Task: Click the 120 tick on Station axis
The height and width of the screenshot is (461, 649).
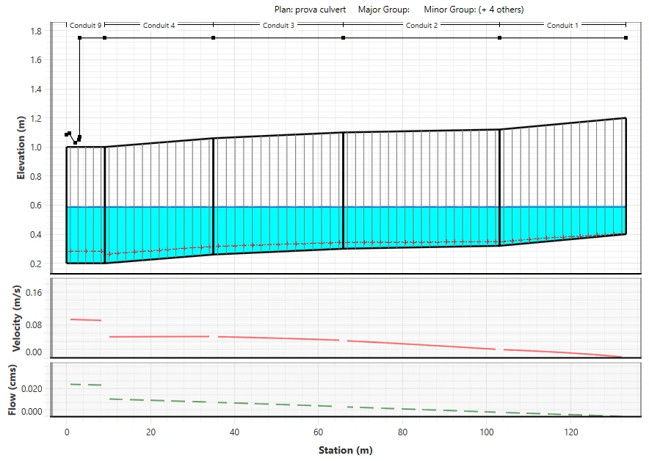Action: pos(570,432)
